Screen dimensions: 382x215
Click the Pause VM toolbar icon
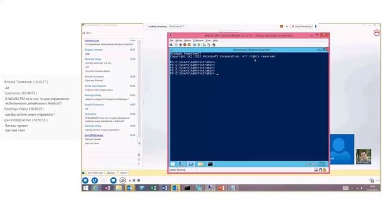tap(195, 45)
